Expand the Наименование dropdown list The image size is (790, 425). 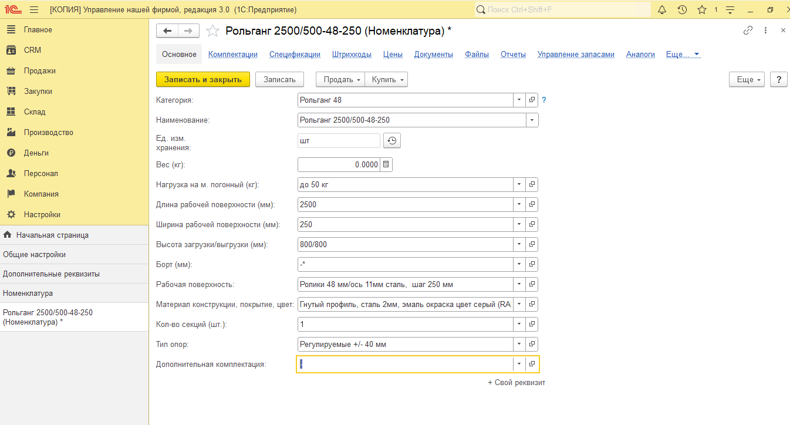pyautogui.click(x=532, y=120)
